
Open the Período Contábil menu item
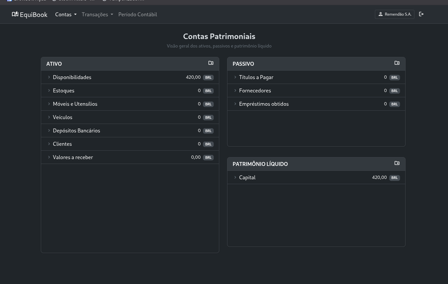137,14
